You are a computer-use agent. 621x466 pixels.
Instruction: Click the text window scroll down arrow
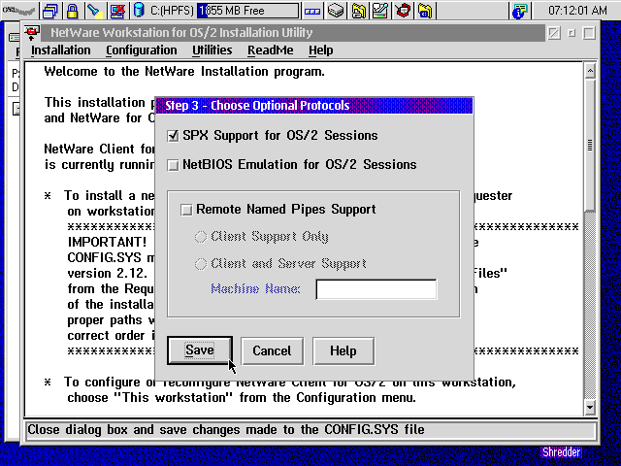pos(590,407)
